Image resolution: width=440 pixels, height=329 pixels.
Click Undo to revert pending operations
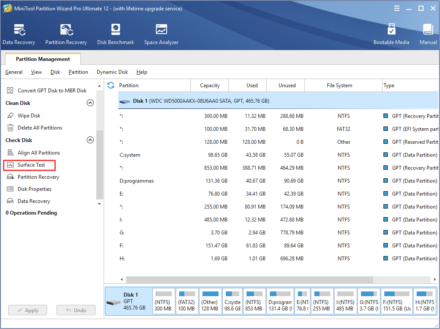click(76, 310)
